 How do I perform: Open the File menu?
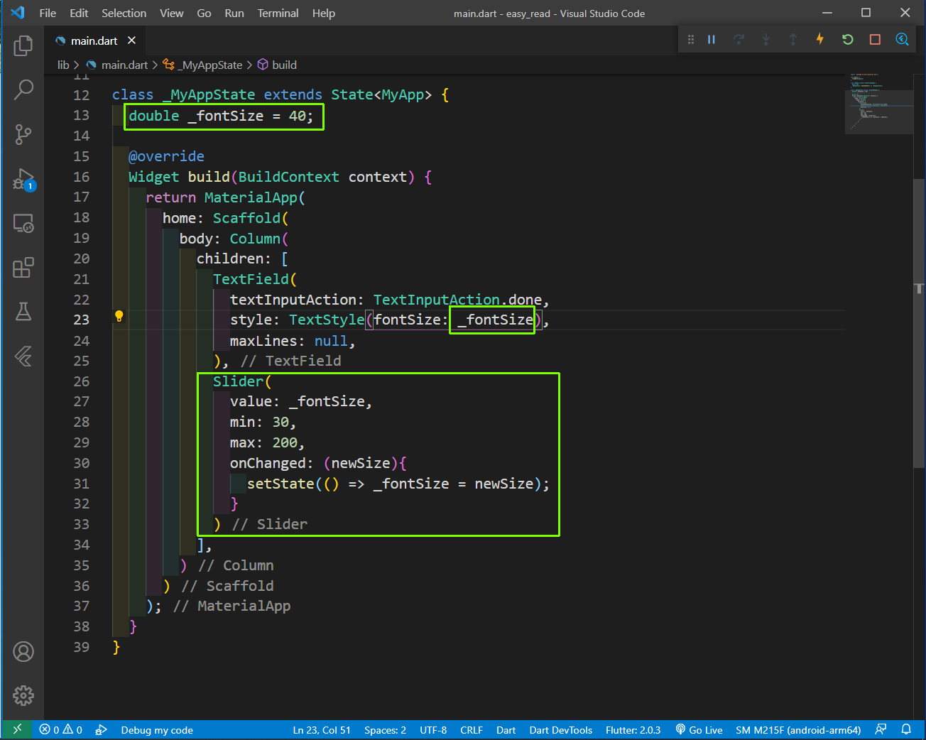[x=48, y=13]
